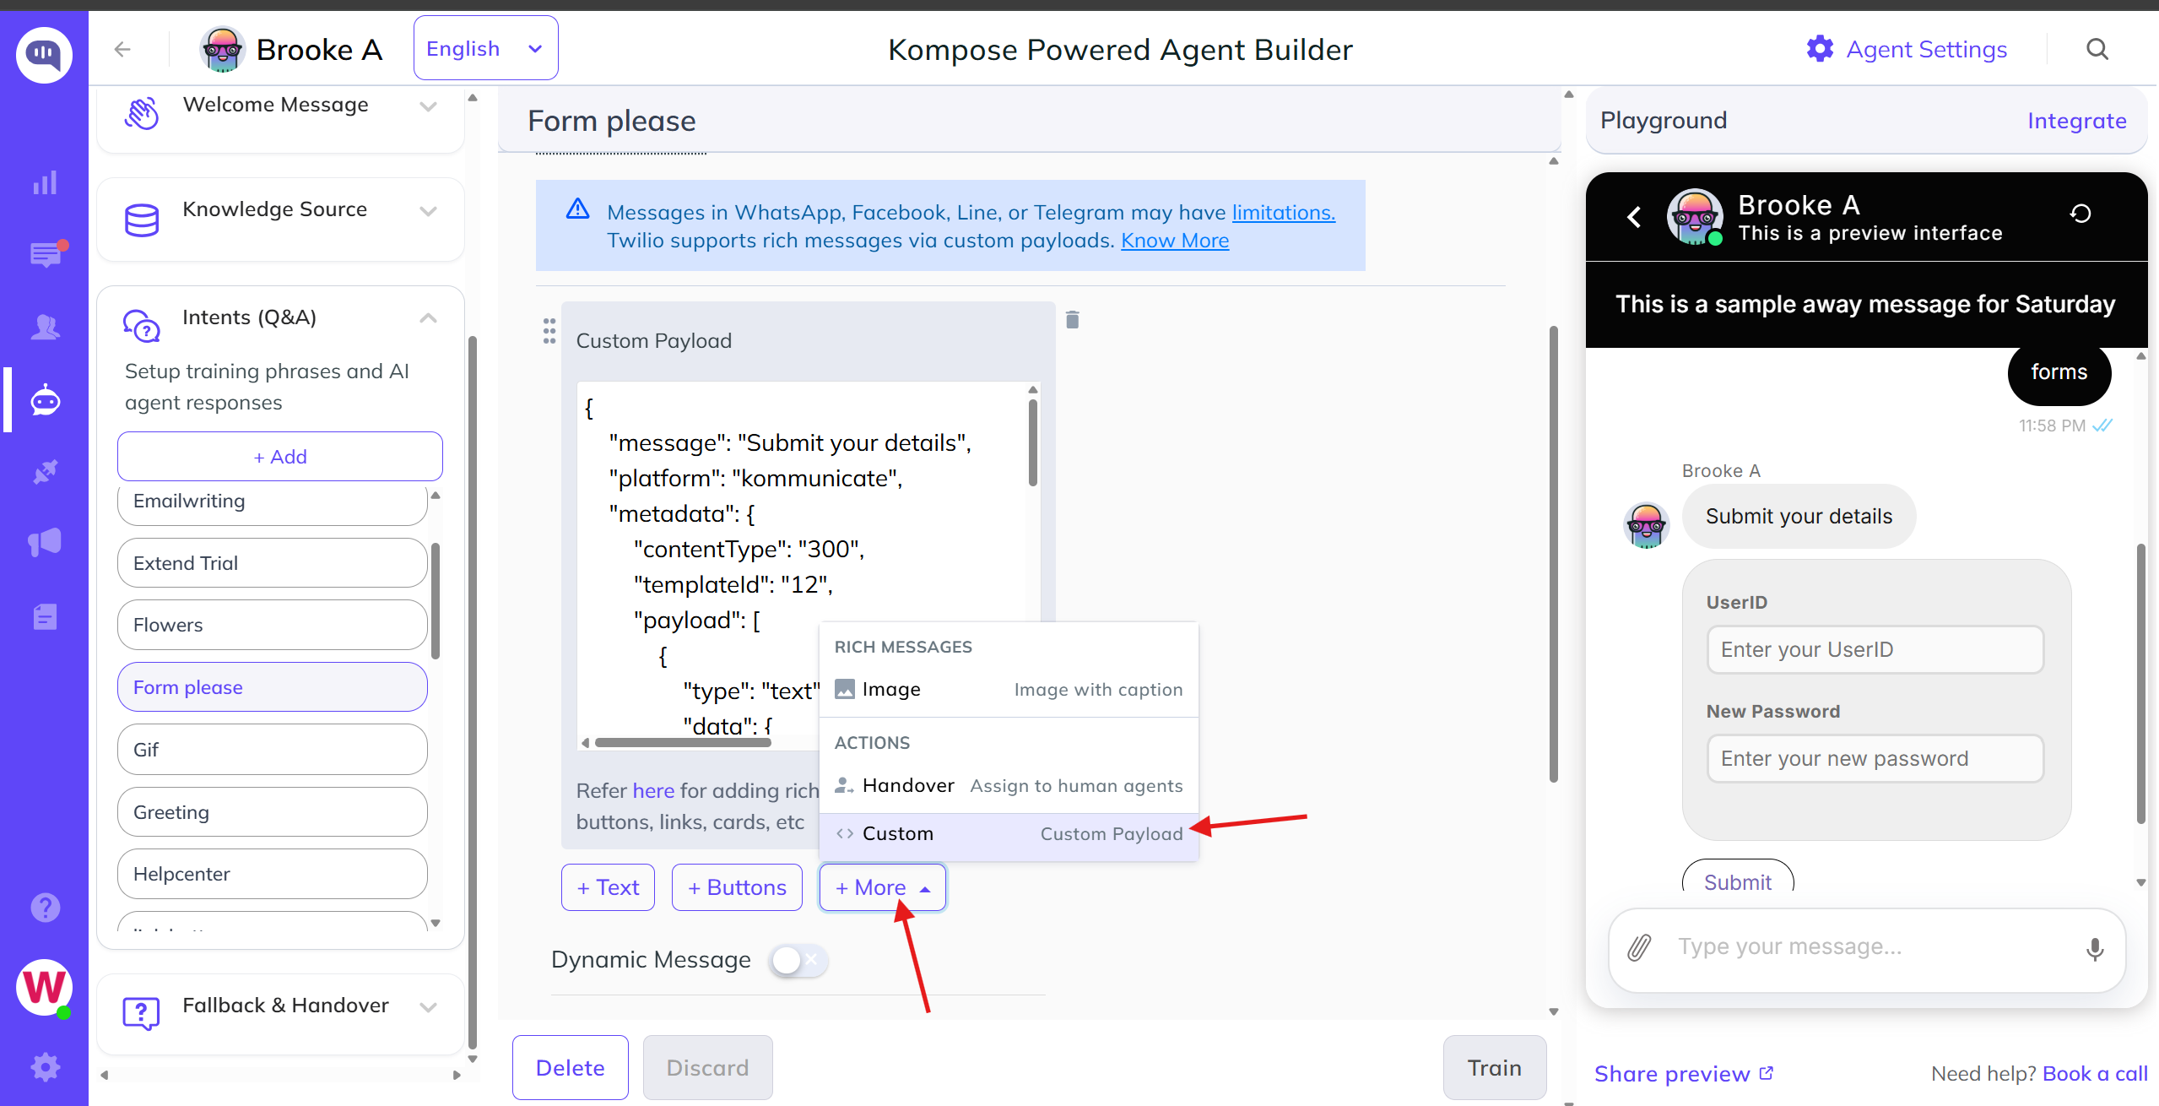Focus the Enter your new password field
2159x1106 pixels.
(x=1875, y=758)
